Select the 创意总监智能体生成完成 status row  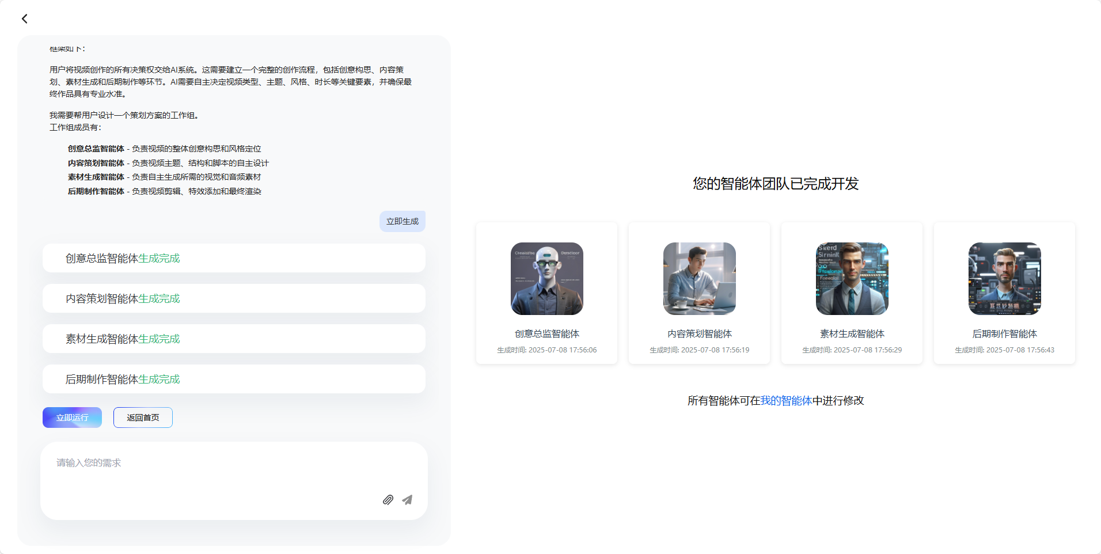pos(234,258)
